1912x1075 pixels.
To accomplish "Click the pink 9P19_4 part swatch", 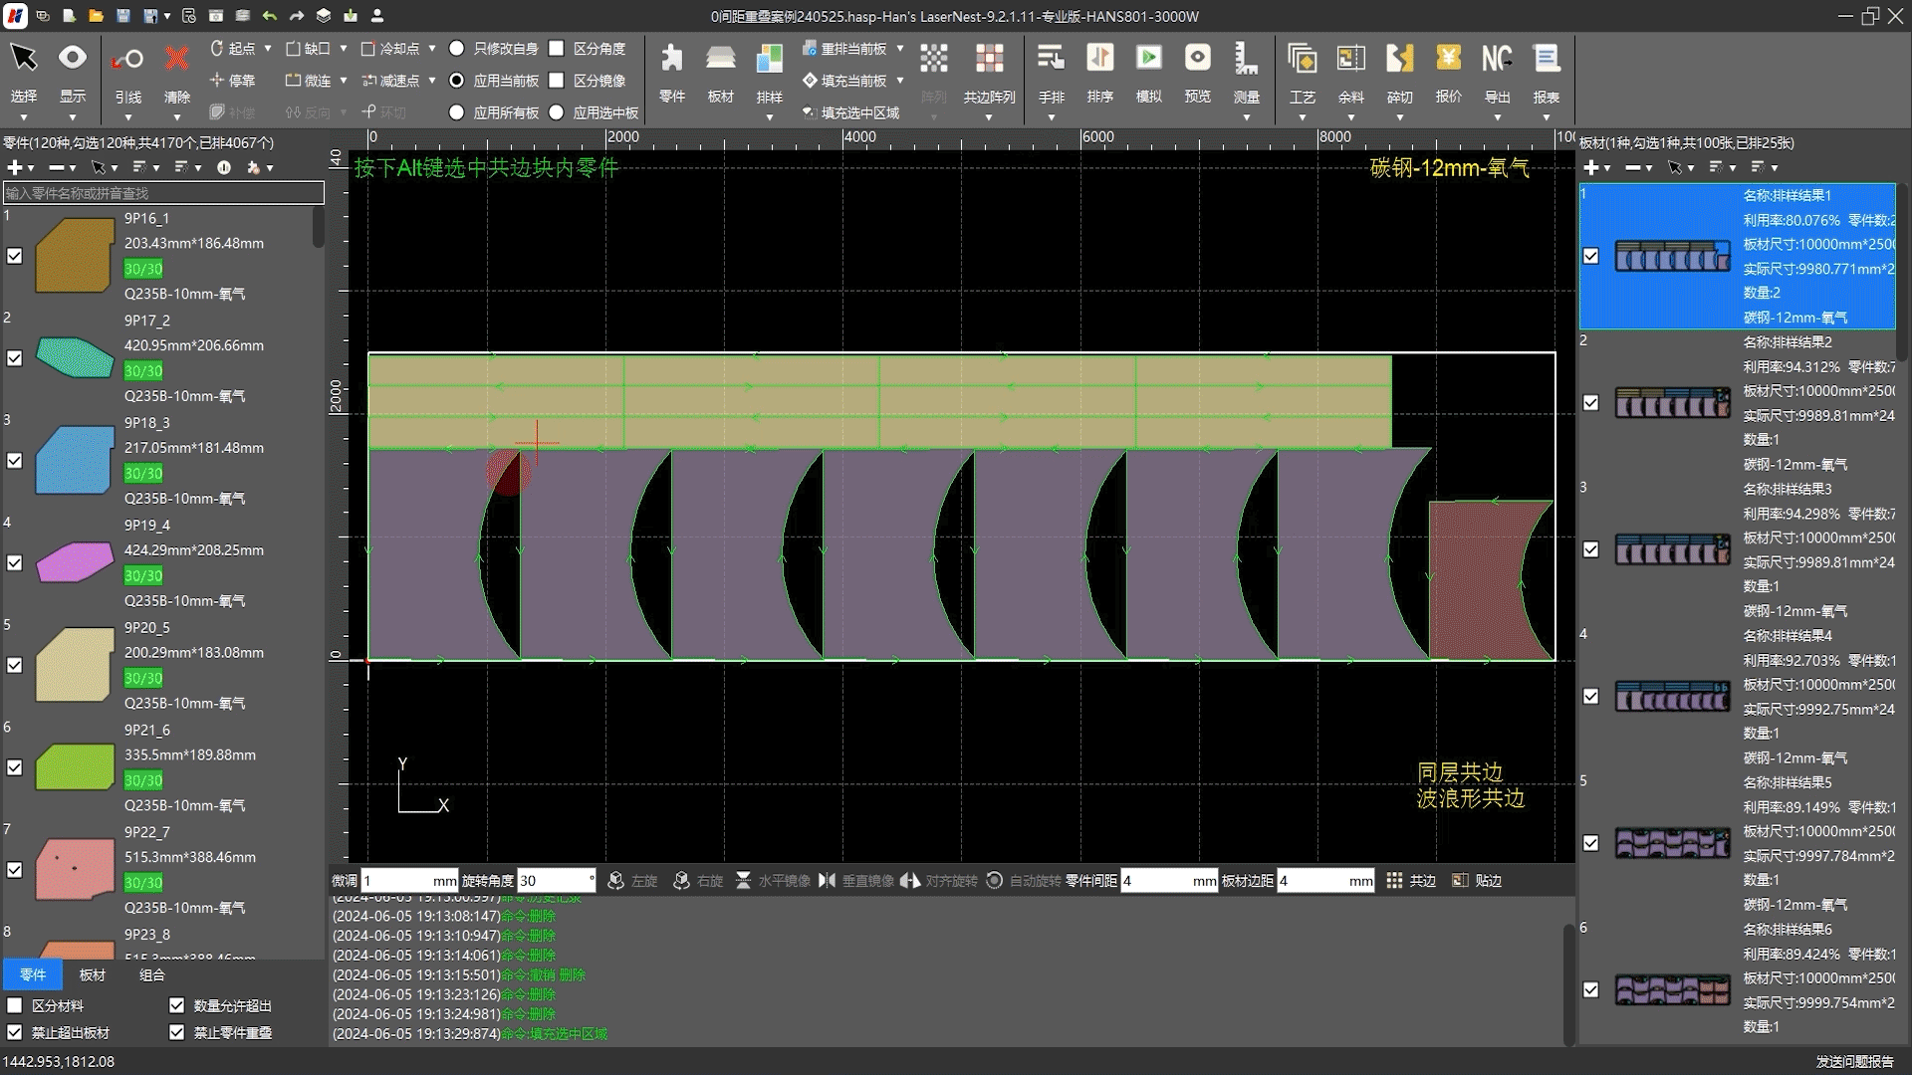I will tap(75, 562).
